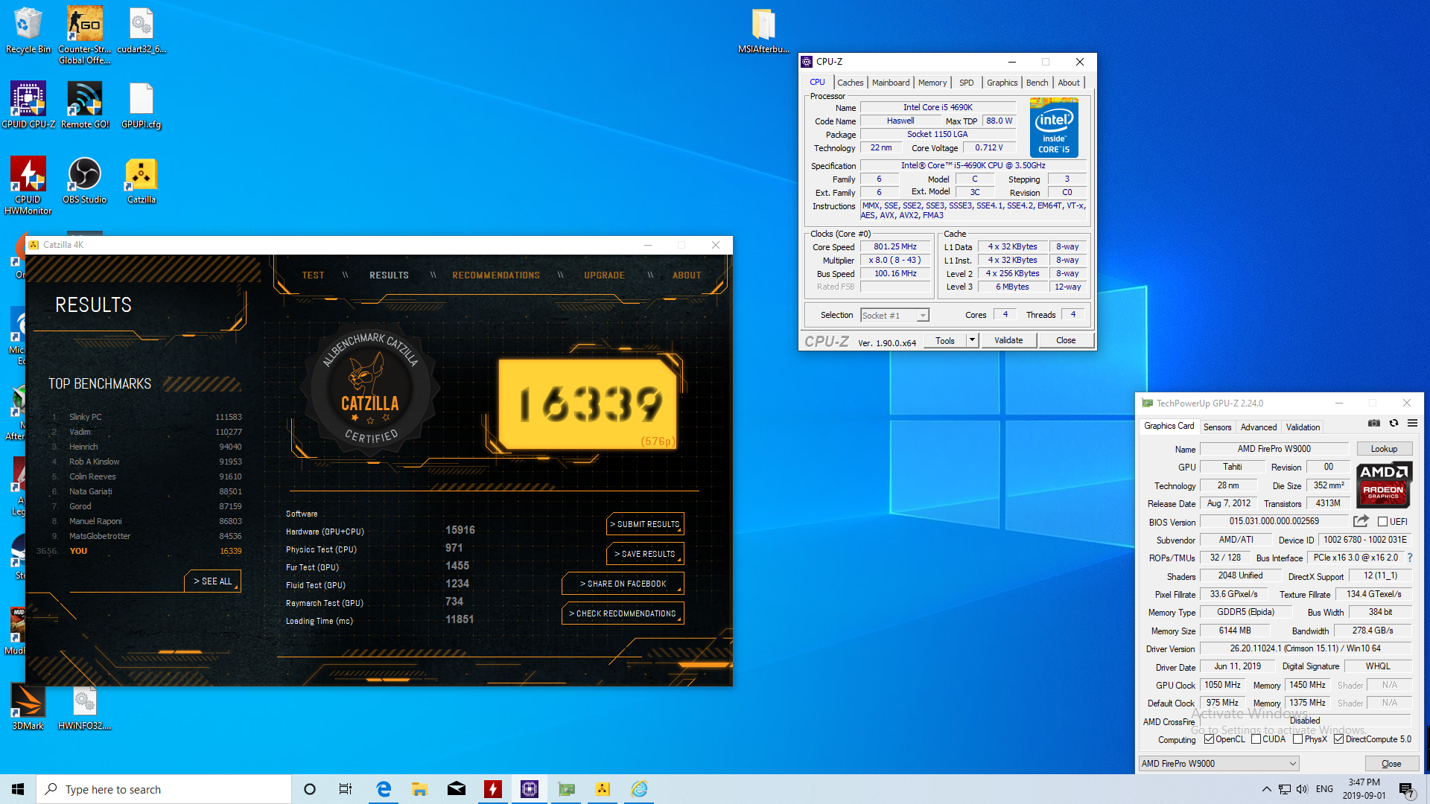
Task: Click the GPU-Z refresh icon
Action: [x=1394, y=423]
